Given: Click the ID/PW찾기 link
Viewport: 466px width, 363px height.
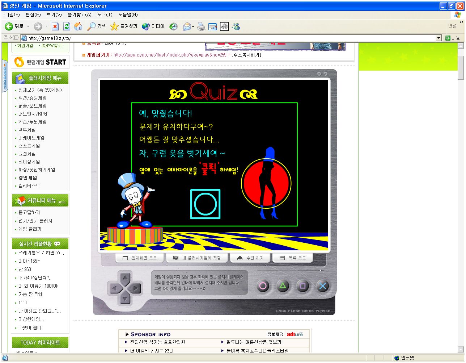Looking at the screenshot, I should tap(51, 46).
